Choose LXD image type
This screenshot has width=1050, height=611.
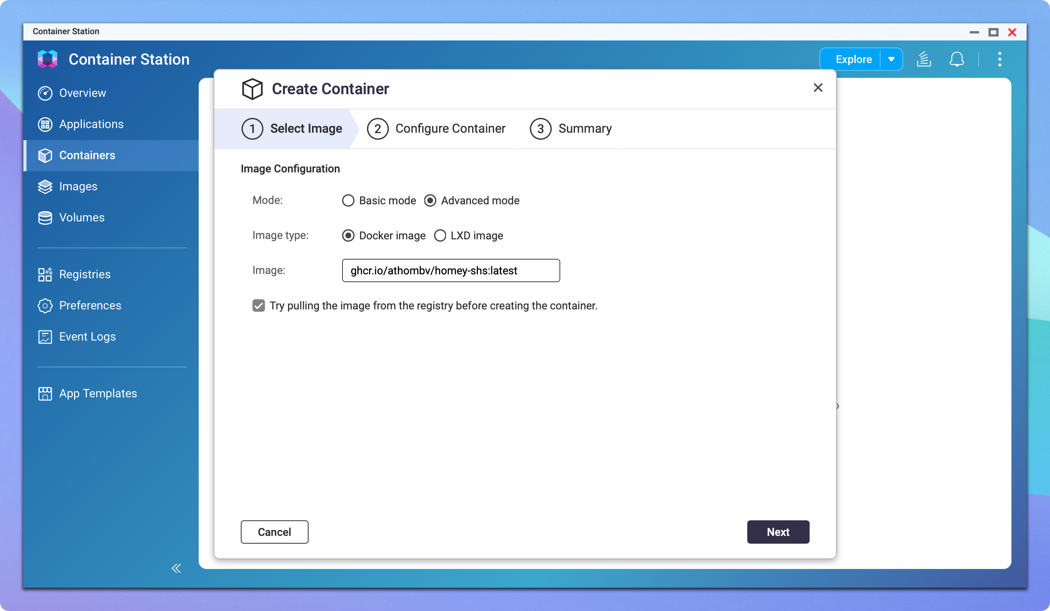440,235
